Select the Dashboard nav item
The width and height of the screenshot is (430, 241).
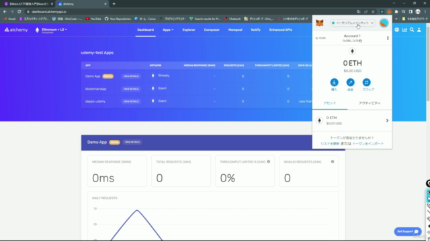145,29
